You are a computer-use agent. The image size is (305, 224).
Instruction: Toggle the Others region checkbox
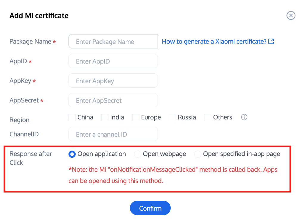coord(208,118)
